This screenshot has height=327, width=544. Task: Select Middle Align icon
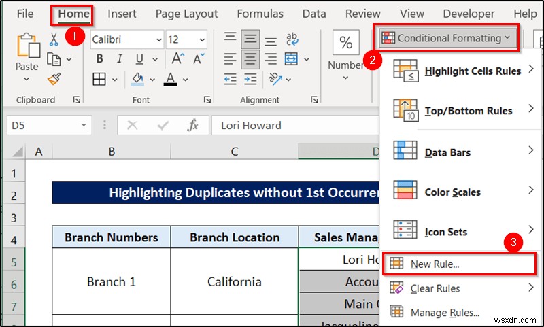point(250,39)
